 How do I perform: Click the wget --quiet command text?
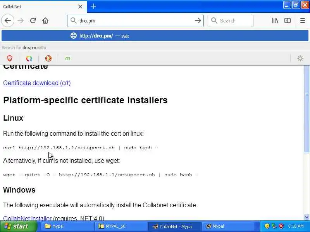click(101, 175)
